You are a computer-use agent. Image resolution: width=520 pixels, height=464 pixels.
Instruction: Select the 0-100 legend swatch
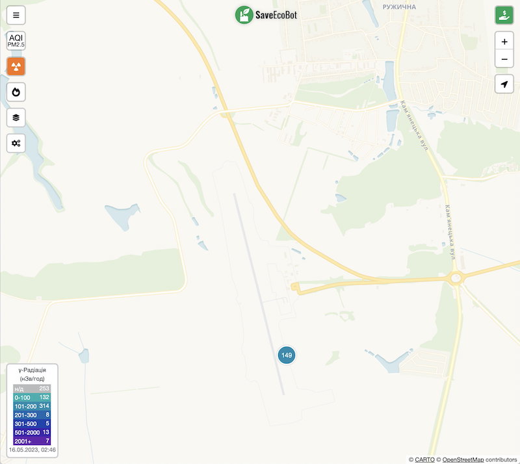tap(32, 397)
